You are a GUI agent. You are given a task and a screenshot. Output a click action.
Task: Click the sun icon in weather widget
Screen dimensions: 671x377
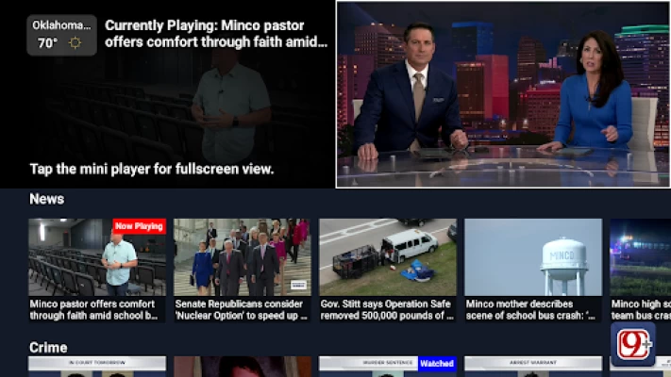point(75,43)
